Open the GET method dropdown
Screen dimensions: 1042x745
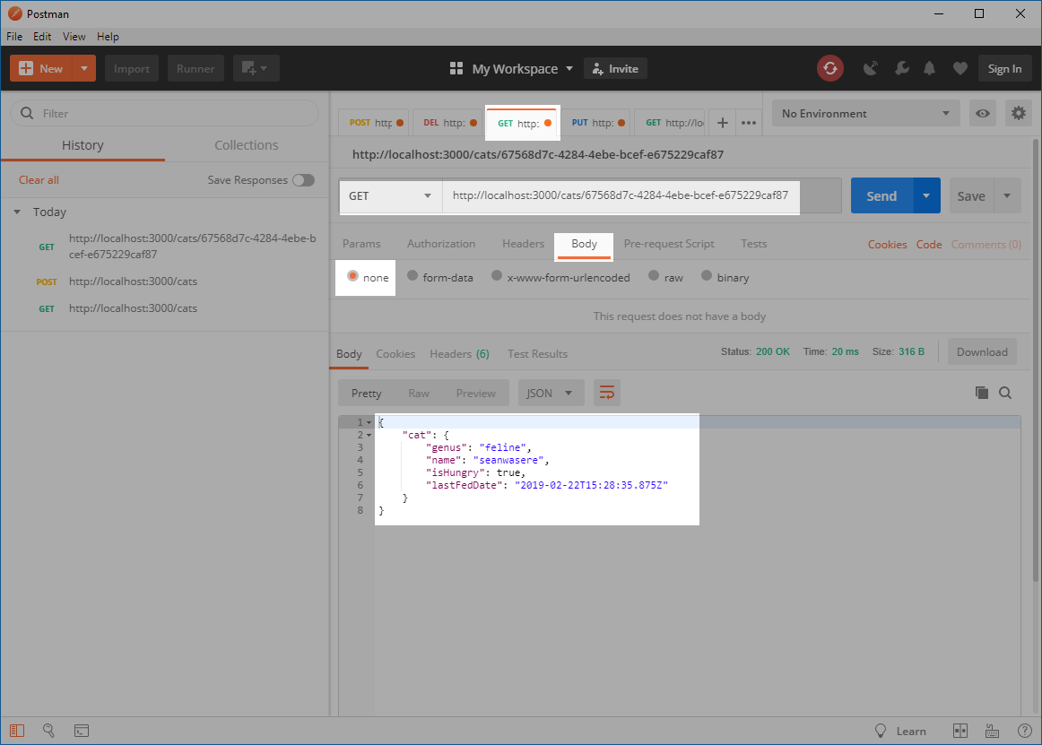391,196
